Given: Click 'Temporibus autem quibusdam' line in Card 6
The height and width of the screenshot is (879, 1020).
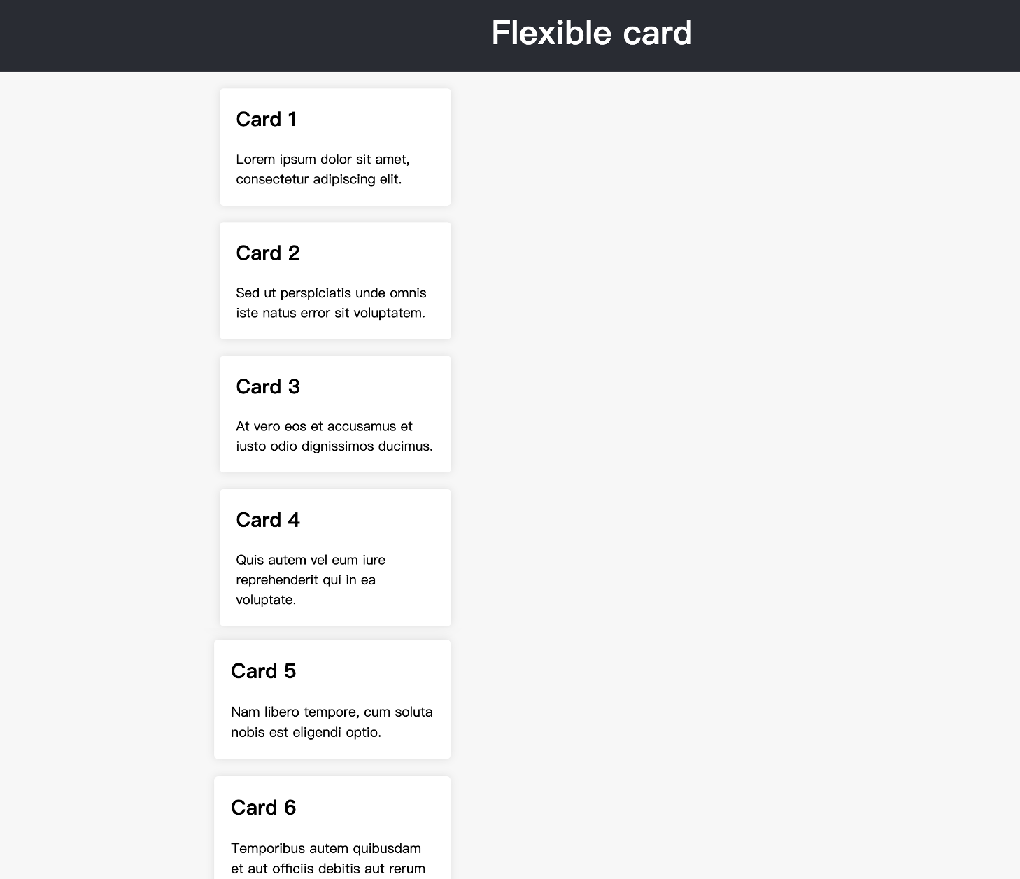Looking at the screenshot, I should [x=326, y=849].
